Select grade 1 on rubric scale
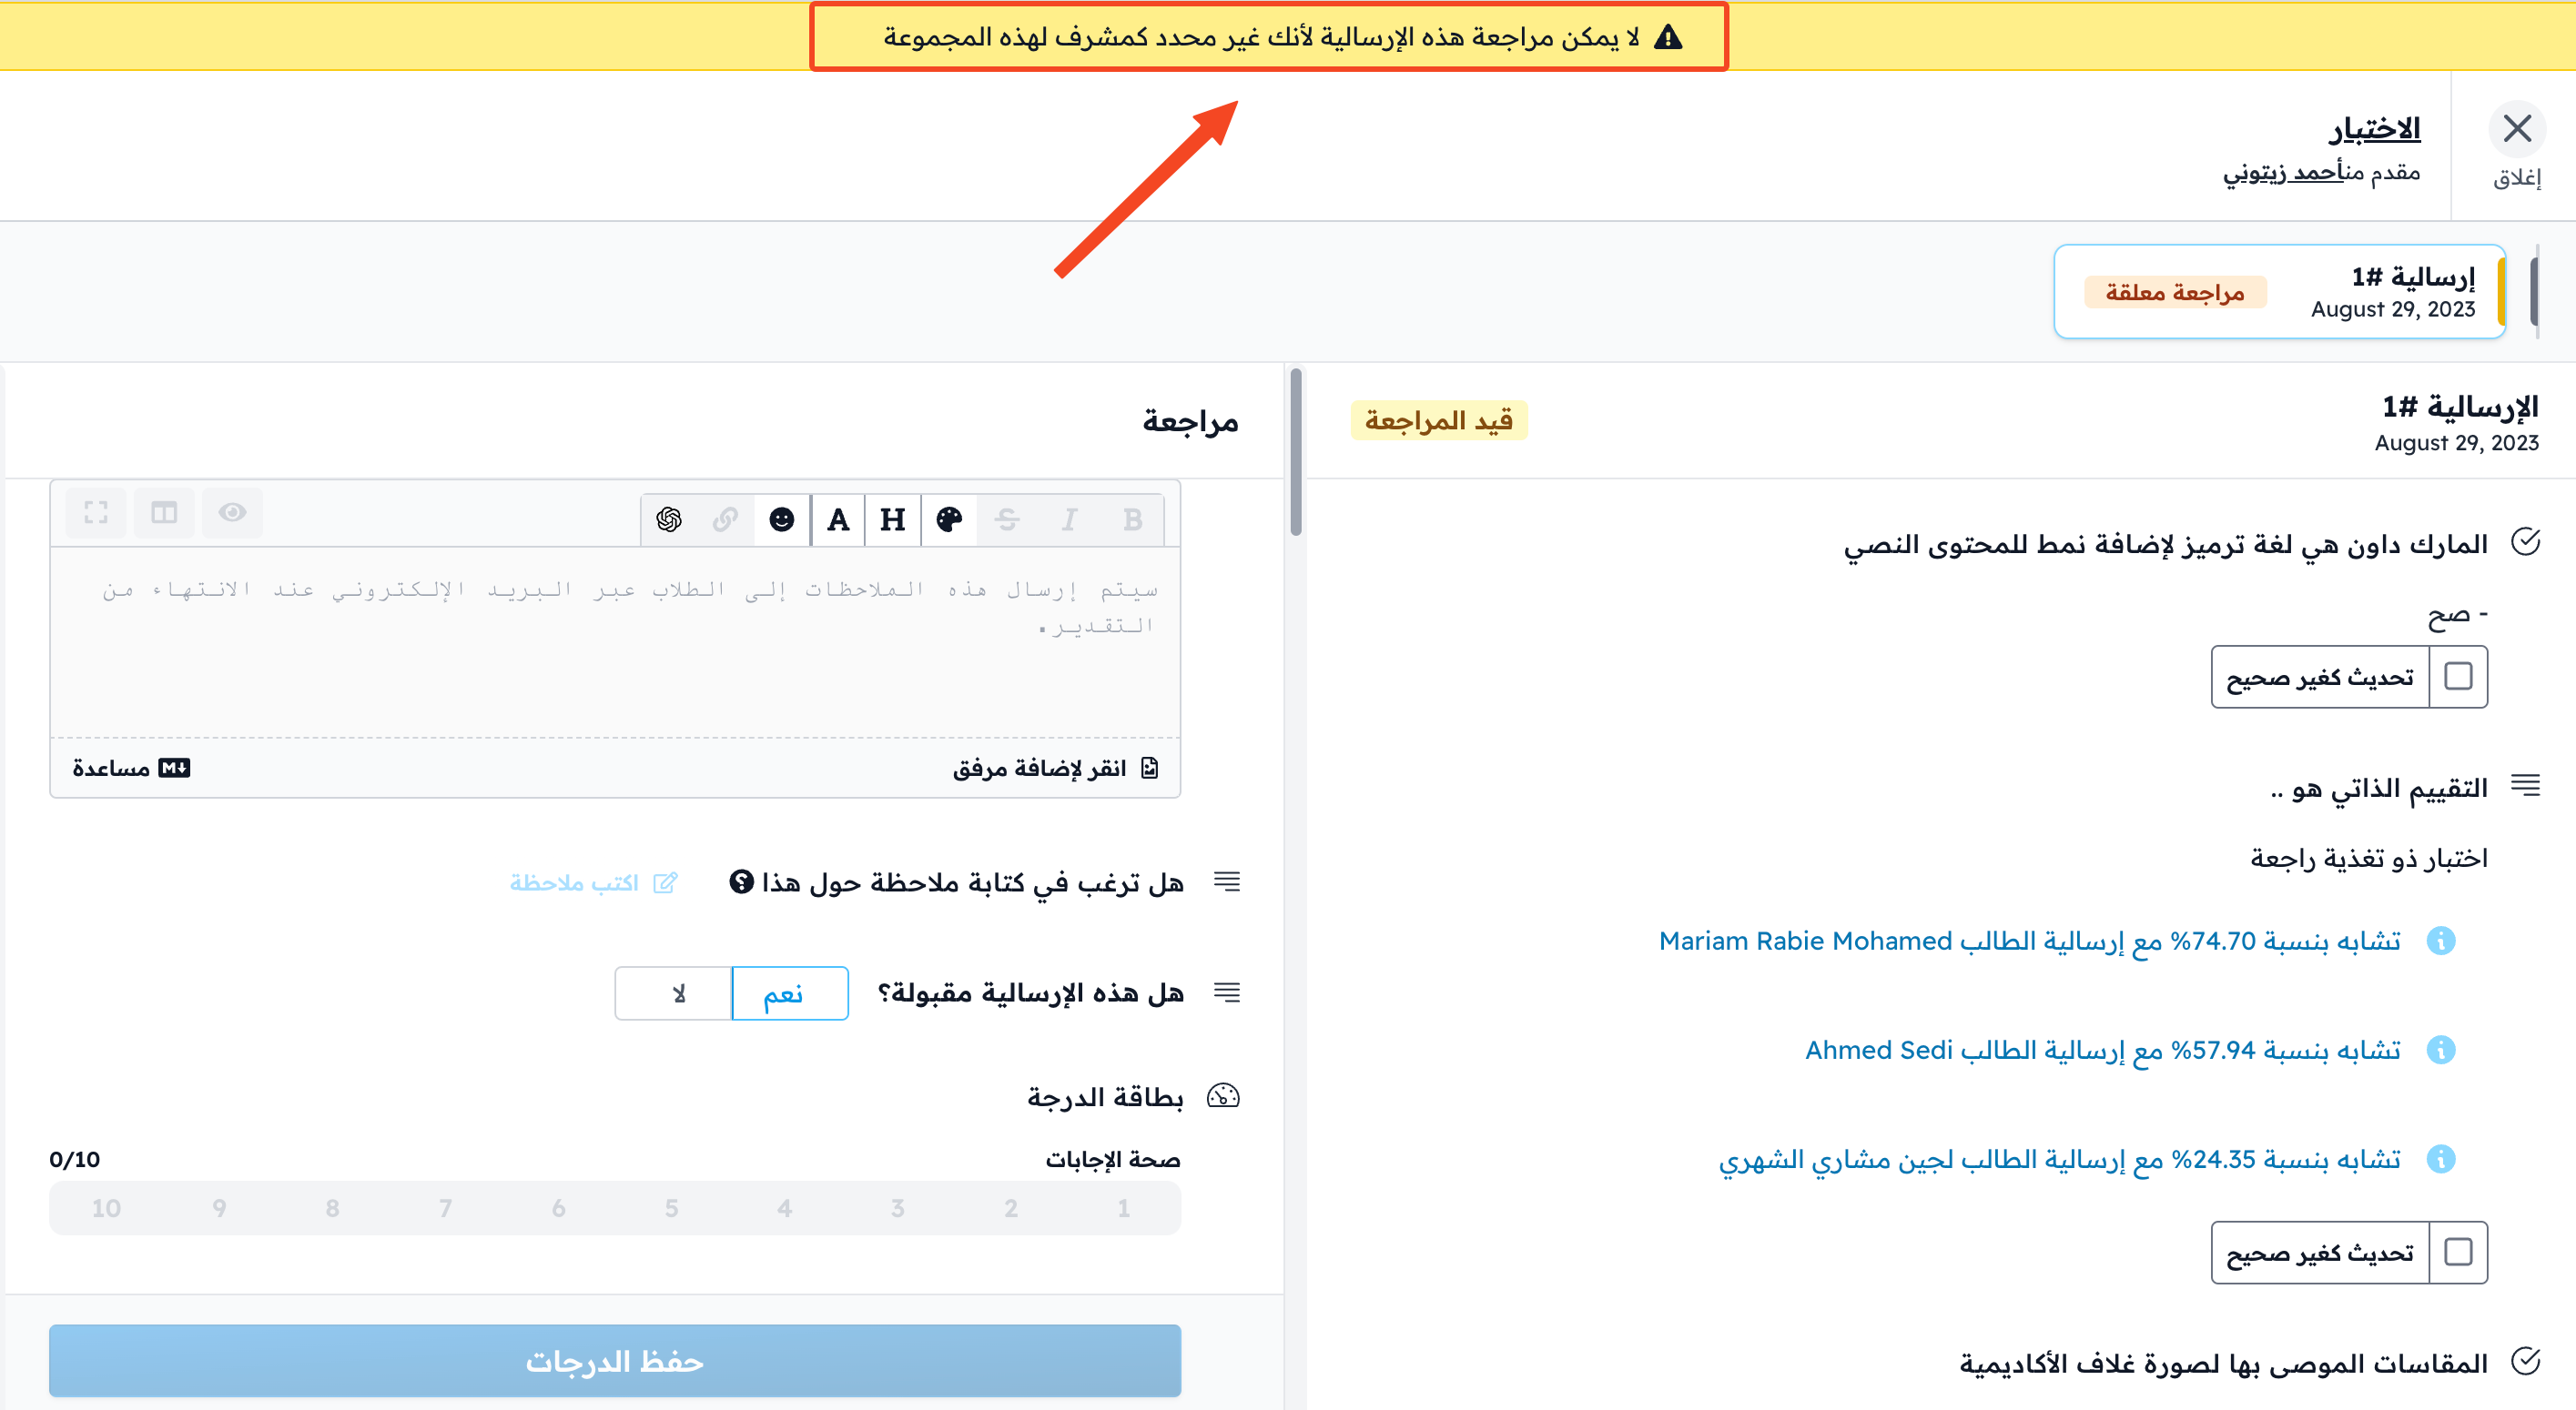 pyautogui.click(x=1124, y=1208)
